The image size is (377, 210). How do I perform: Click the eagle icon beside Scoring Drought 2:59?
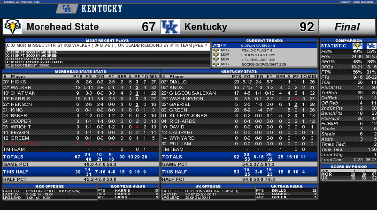216,64
